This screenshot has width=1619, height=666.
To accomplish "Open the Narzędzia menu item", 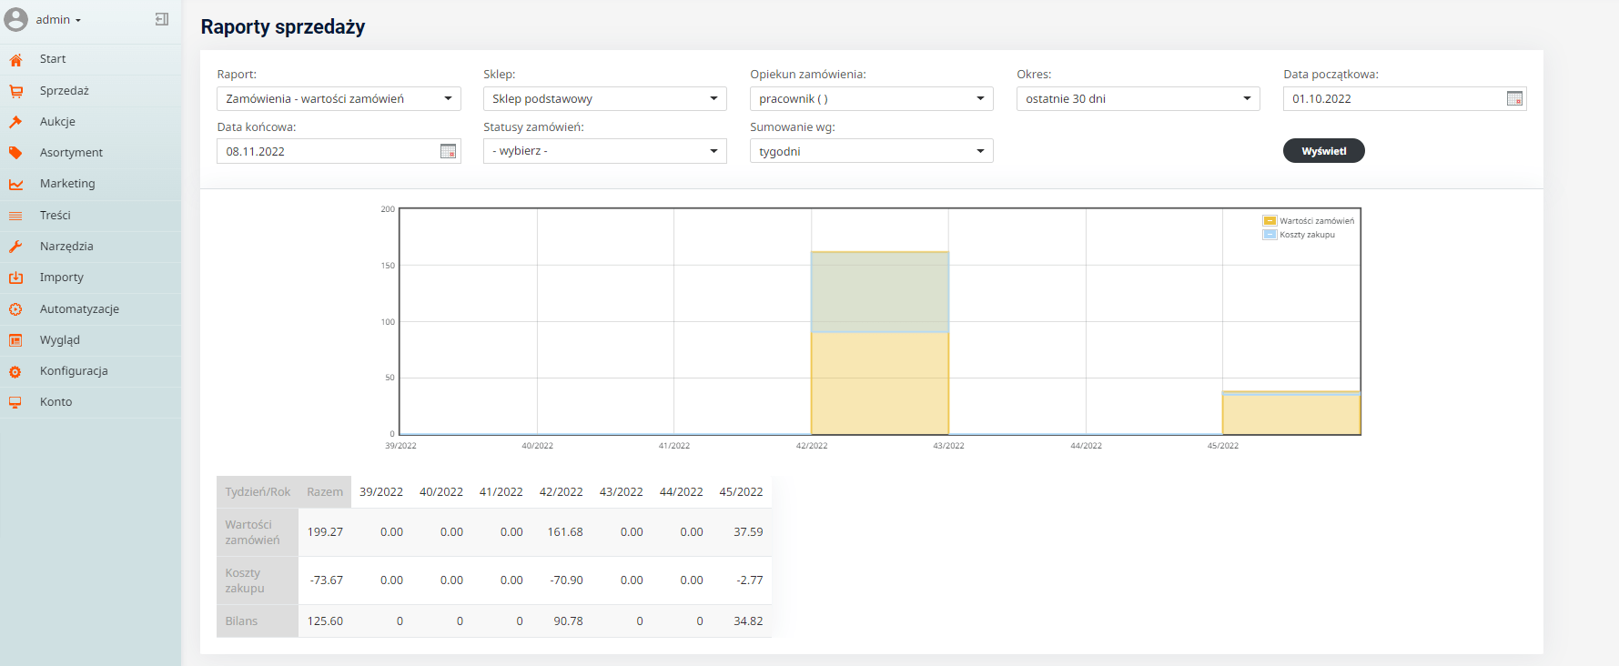I will tap(66, 247).
